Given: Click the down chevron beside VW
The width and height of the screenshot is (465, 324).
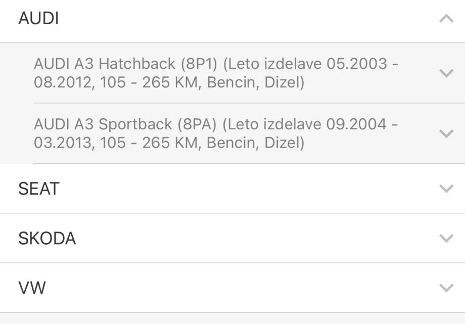Looking at the screenshot, I should 446,288.
